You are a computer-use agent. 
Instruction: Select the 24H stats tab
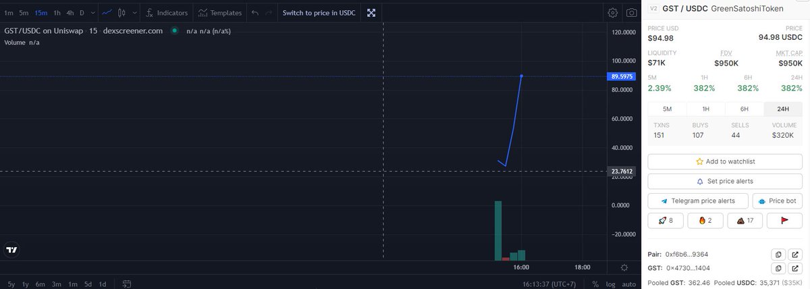click(783, 109)
